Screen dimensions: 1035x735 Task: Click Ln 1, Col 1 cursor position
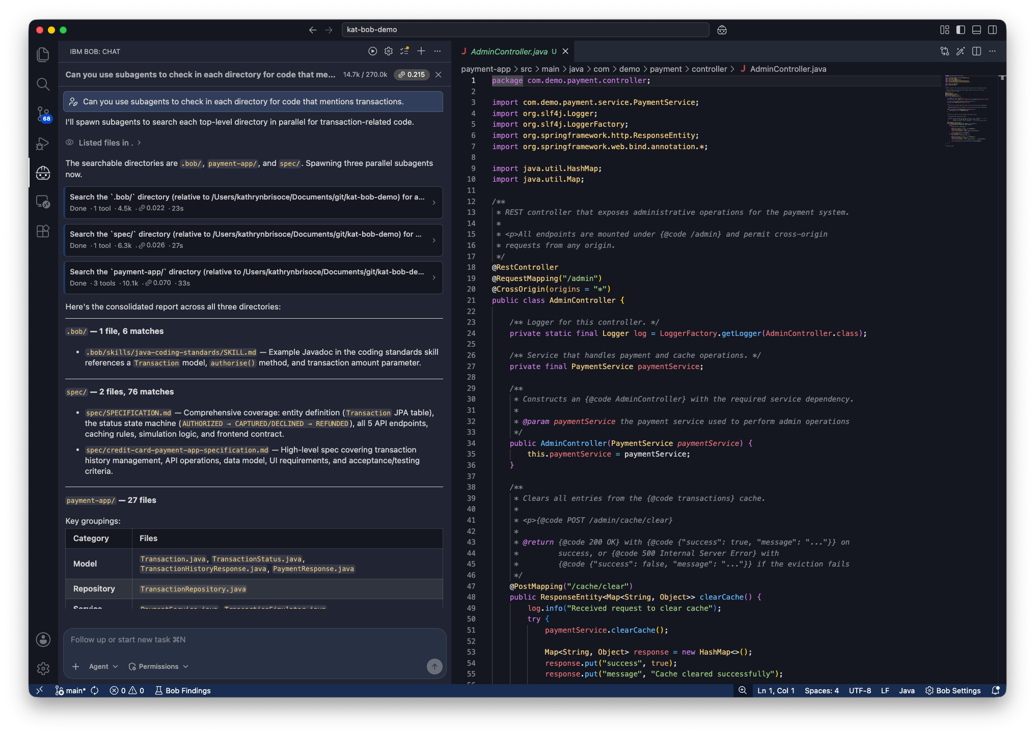click(x=776, y=690)
